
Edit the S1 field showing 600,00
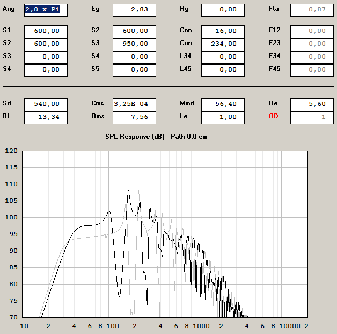[46, 32]
